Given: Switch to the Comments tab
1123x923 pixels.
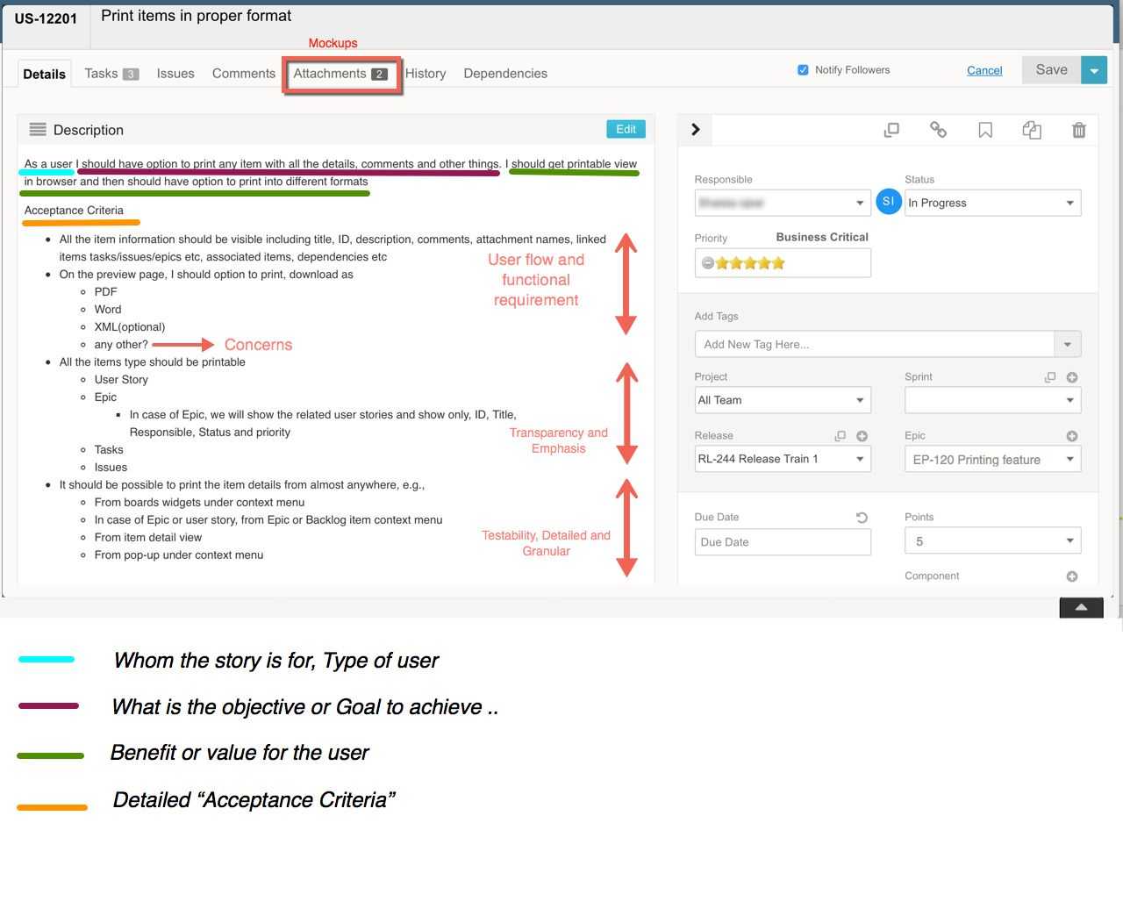Looking at the screenshot, I should (x=244, y=74).
